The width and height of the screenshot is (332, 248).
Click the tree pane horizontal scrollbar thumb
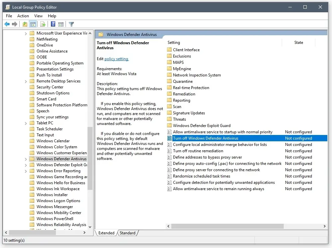pyautogui.click(x=32, y=233)
